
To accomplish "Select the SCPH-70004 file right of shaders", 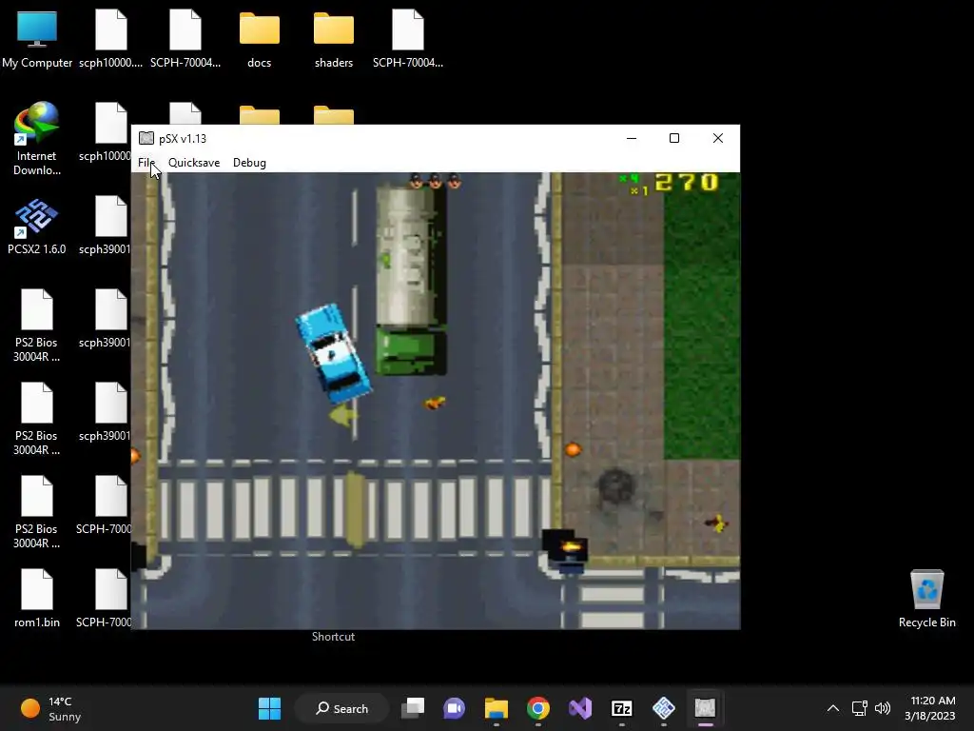I will [x=407, y=38].
